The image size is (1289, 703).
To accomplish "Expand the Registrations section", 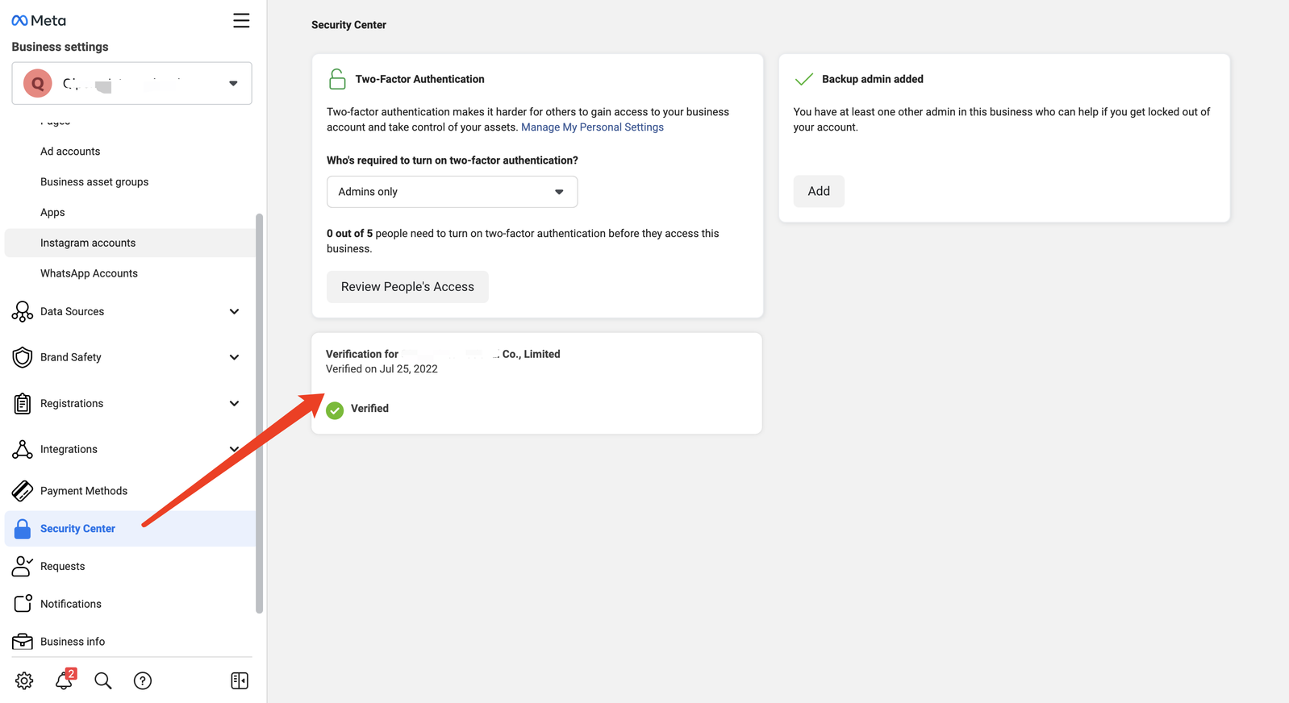I will coord(234,403).
